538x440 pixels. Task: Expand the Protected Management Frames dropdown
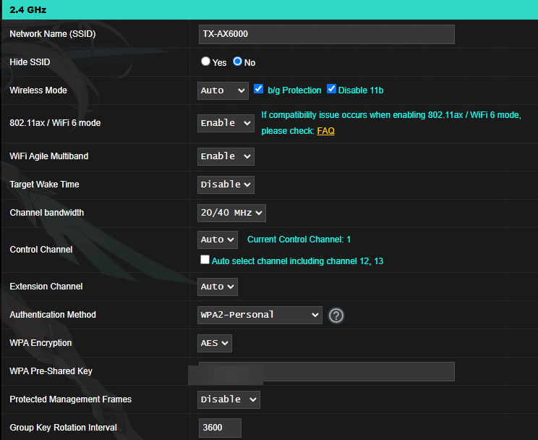tap(229, 399)
